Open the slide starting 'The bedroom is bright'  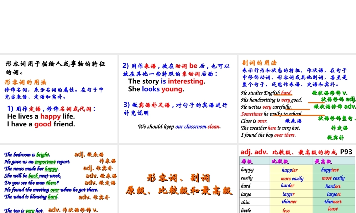59,179
